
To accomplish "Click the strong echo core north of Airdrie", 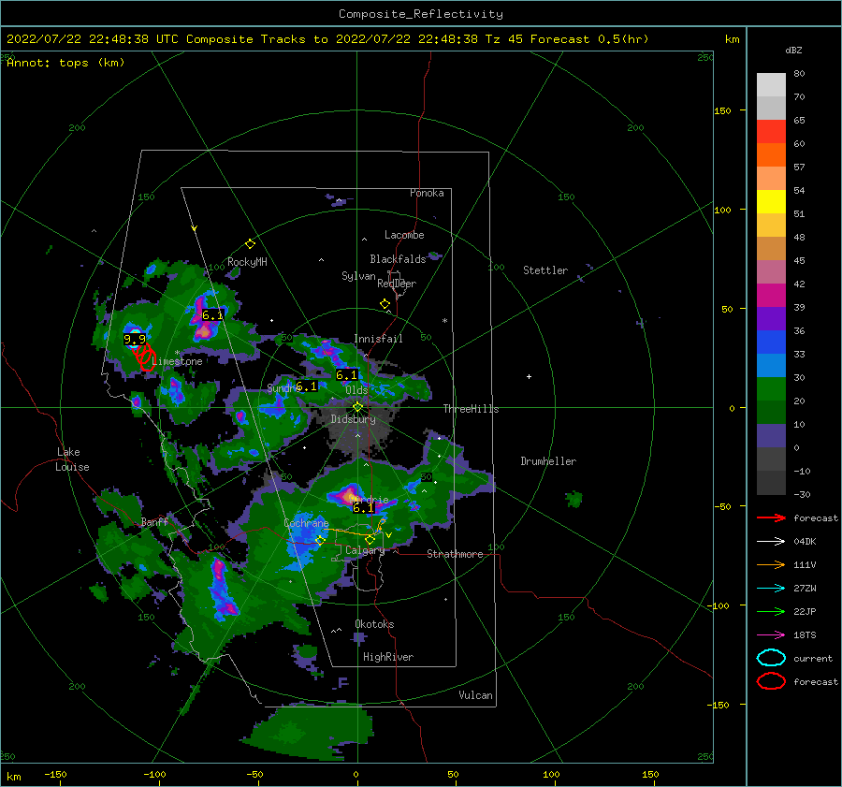I will coord(348,494).
